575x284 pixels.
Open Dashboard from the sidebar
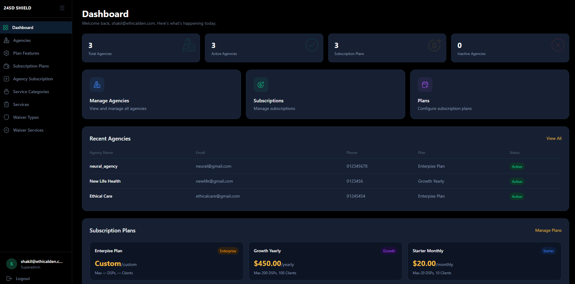click(36, 27)
